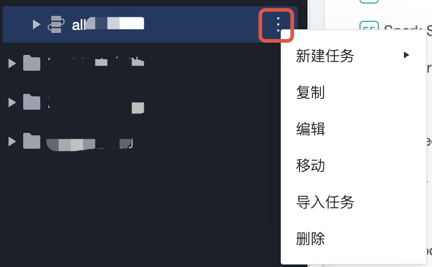Expand the third folder in the tree
The height and width of the screenshot is (267, 432).
tap(12, 141)
